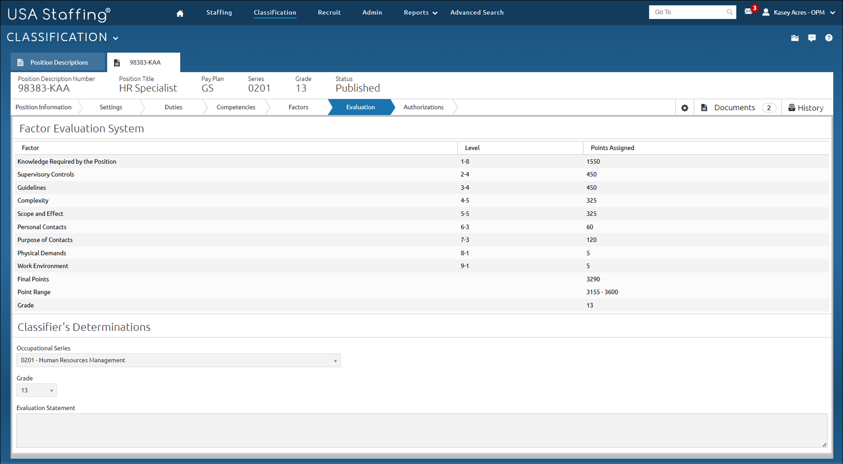Open the History button label
The image size is (843, 464).
(x=810, y=108)
